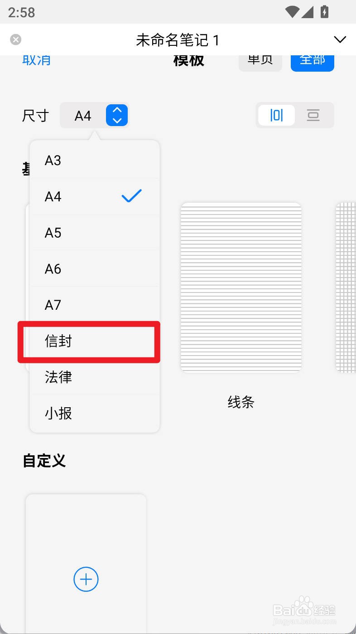Viewport: 356px width, 634px height.
Task: Select A7 paper size
Action: [x=95, y=305]
